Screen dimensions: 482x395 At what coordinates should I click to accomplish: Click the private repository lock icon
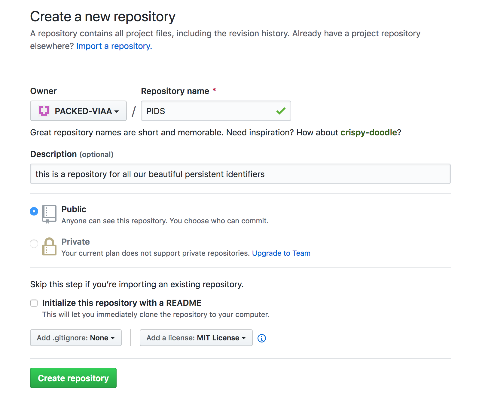[49, 247]
